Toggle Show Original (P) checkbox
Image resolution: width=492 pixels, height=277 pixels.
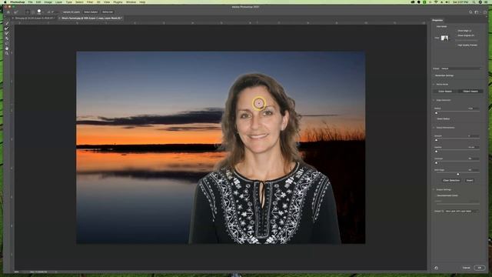point(466,35)
